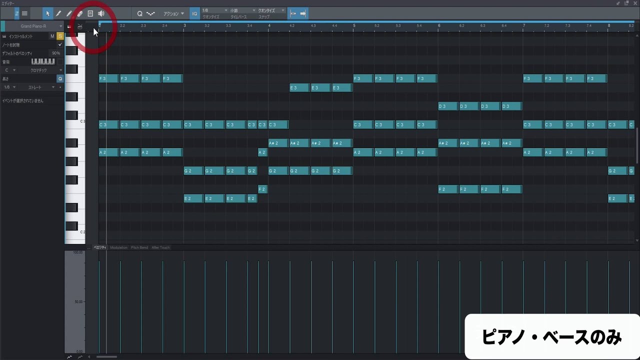This screenshot has width=640, height=360.
Task: Open the アクション dropdown menu
Action: tap(173, 13)
